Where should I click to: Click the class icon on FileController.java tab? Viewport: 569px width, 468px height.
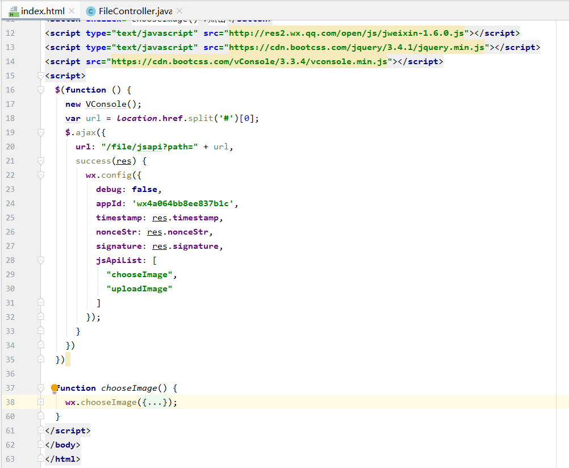click(x=91, y=11)
